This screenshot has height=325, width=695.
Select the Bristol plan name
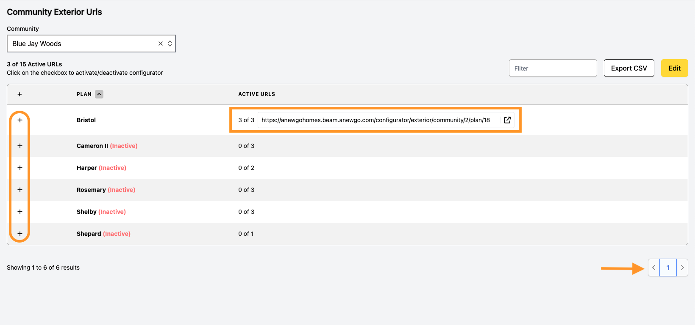[x=86, y=120]
